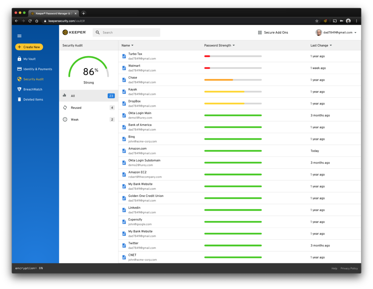Click the Security Audit shield icon
The width and height of the screenshot is (373, 289).
tap(20, 79)
